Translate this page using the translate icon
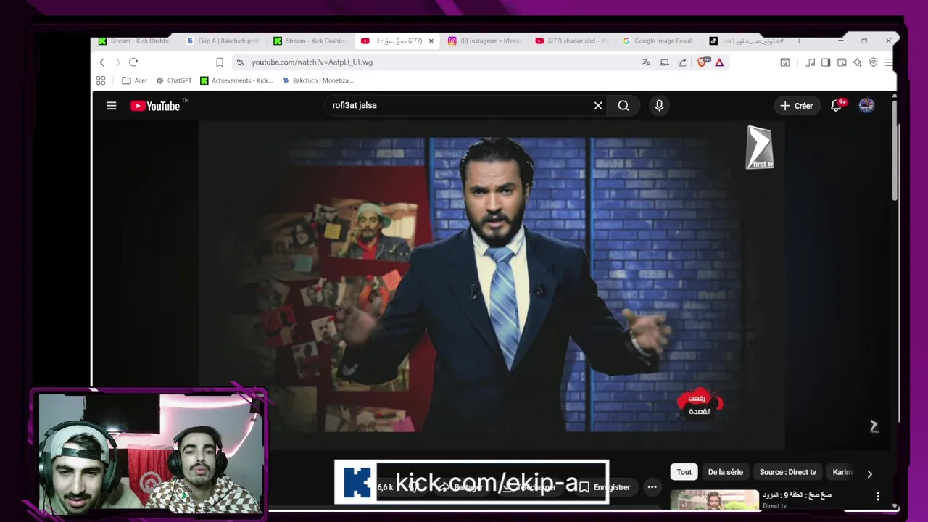928x522 pixels. coord(646,62)
